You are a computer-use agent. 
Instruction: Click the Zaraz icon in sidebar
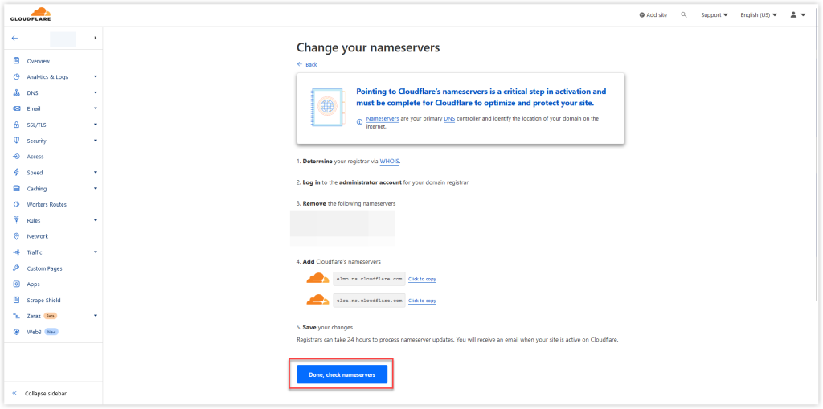(x=16, y=316)
